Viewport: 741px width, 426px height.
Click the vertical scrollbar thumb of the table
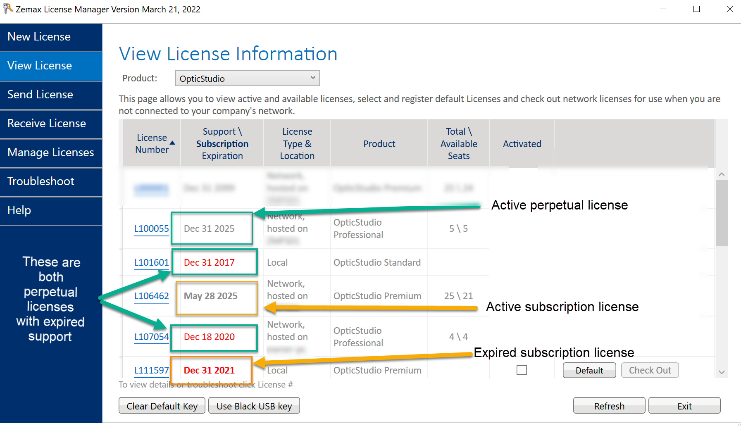point(722,213)
